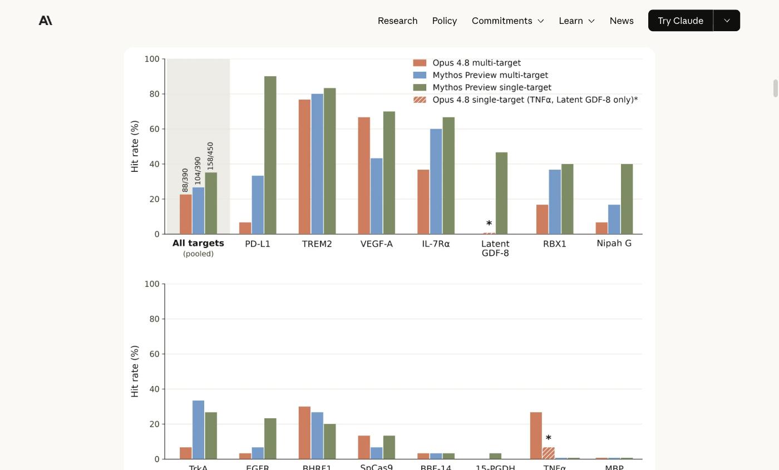Open the dropdown arrow beside Try Claude
Viewport: 779px width, 470px height.
click(x=727, y=21)
